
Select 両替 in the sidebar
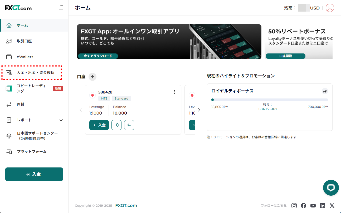(x=34, y=104)
